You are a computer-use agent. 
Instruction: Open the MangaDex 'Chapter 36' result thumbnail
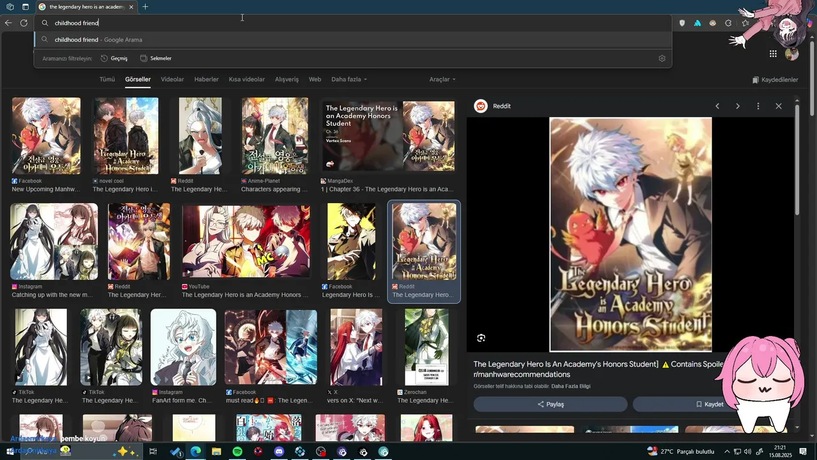click(x=388, y=136)
